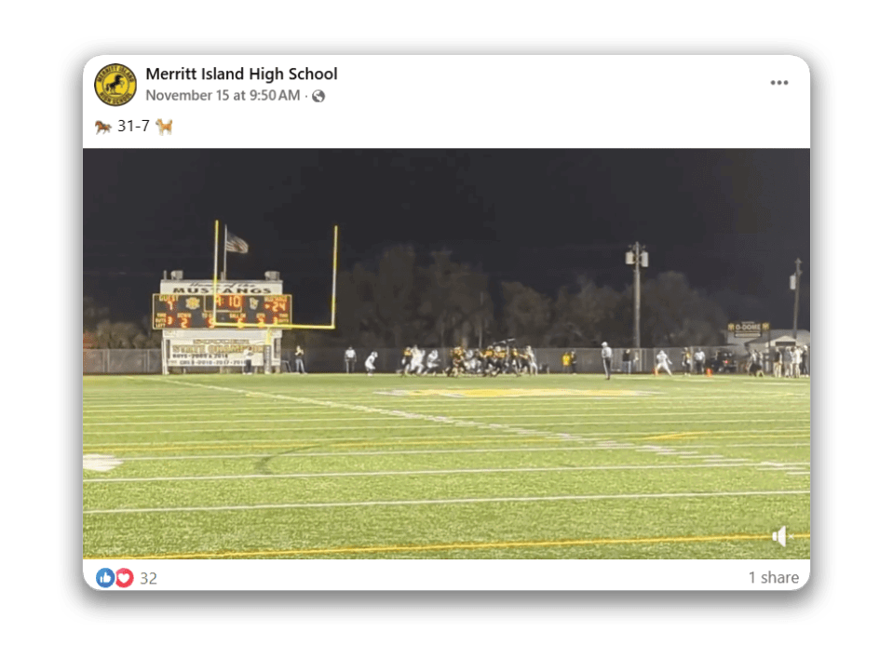
Task: Click the Mustangs scoreboard in the video
Action: coord(223,305)
